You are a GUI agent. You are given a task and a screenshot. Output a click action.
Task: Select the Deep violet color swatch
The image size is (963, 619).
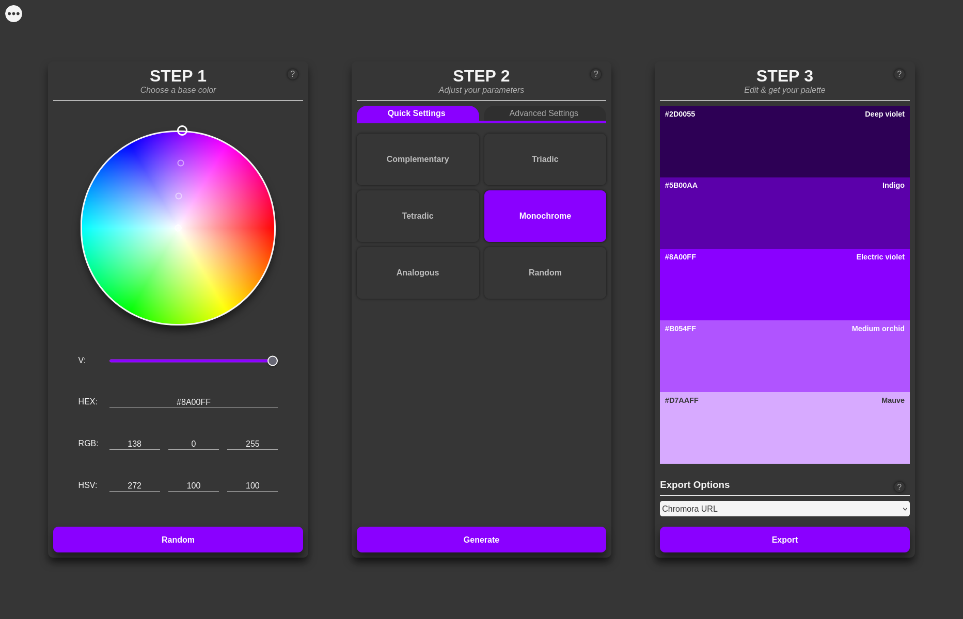[784, 142]
